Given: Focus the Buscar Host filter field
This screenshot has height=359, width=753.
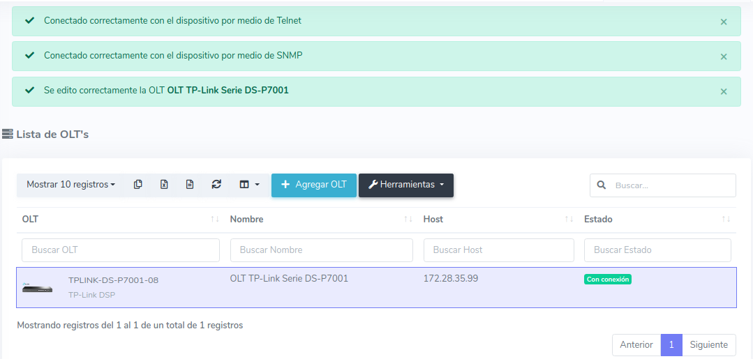Looking at the screenshot, I should coord(498,250).
